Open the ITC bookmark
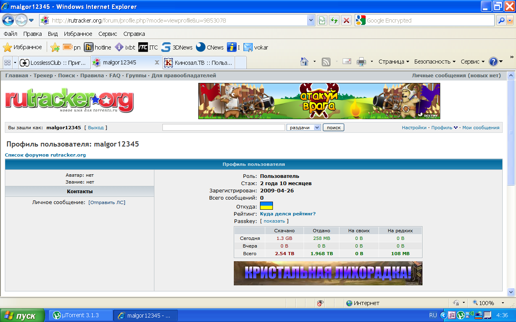516x322 pixels. coord(148,47)
